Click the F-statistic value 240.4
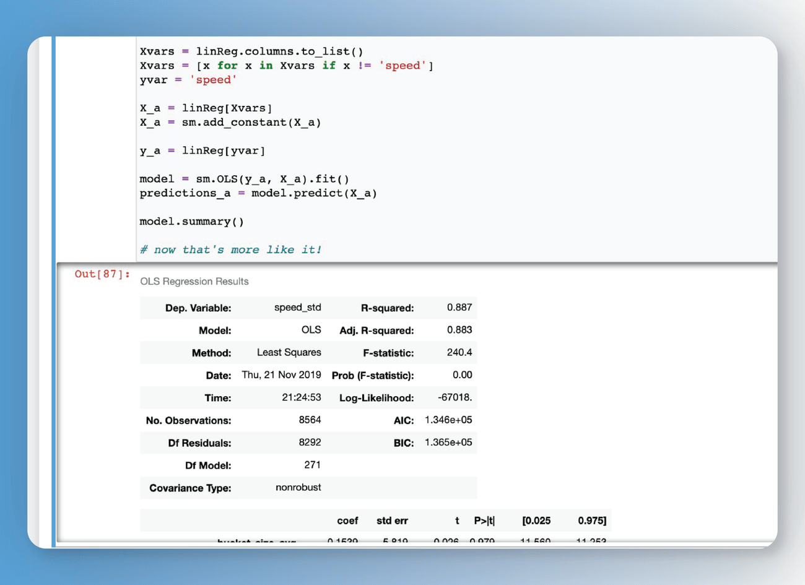805x585 pixels. [x=459, y=352]
